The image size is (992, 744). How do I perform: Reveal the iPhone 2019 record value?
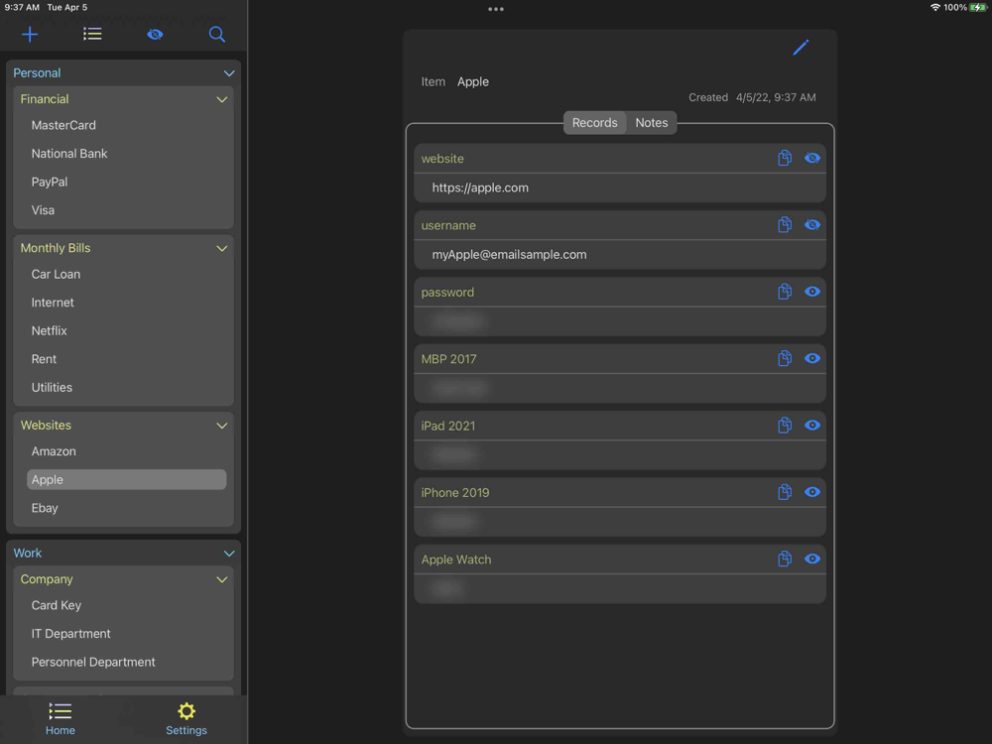coord(812,492)
